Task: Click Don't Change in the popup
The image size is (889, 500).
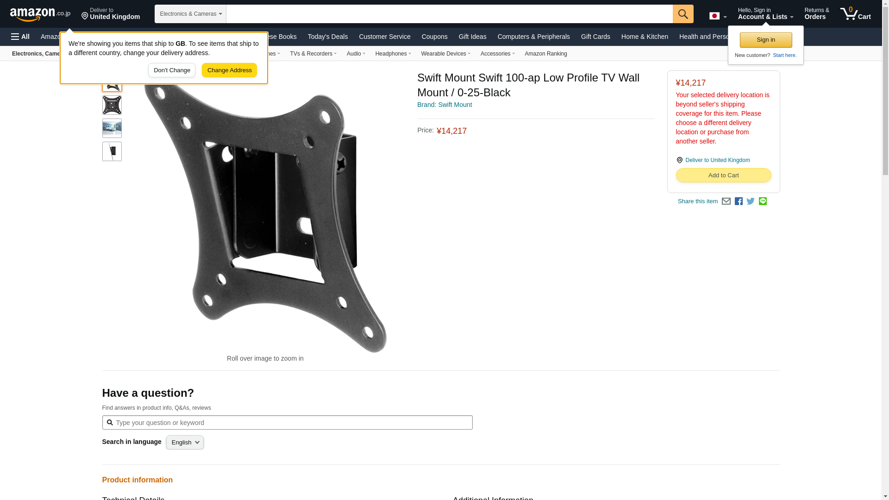Action: tap(172, 70)
